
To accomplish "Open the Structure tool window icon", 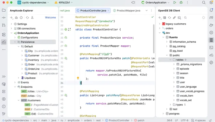I will (x=4, y=35).
